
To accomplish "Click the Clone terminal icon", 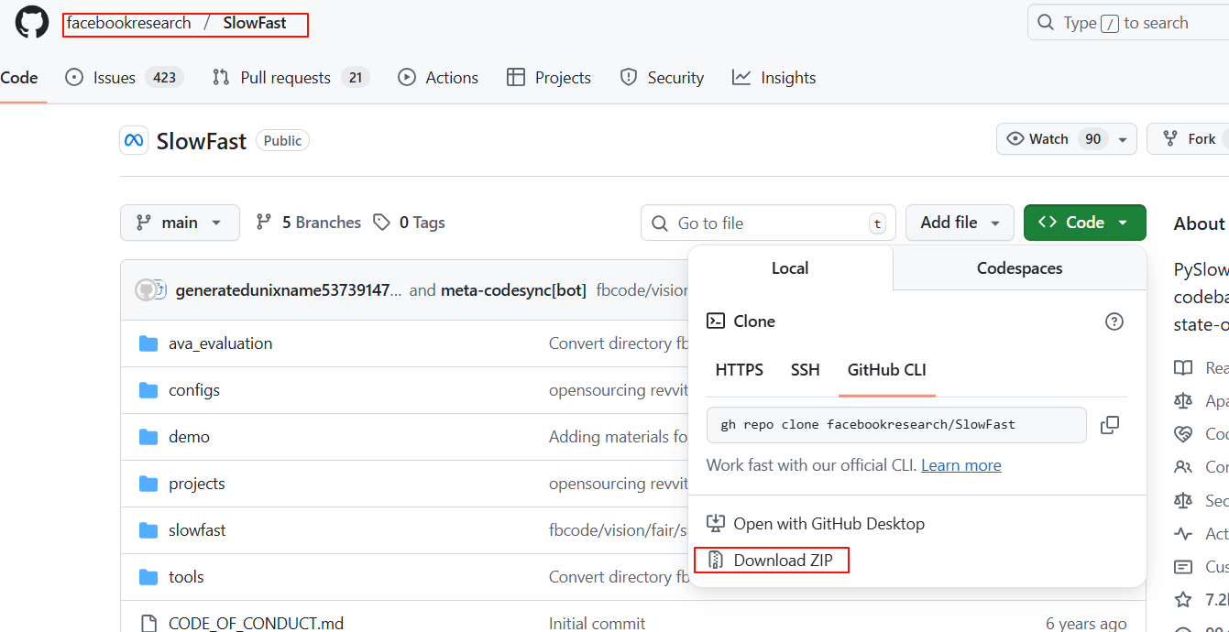I will [x=716, y=321].
